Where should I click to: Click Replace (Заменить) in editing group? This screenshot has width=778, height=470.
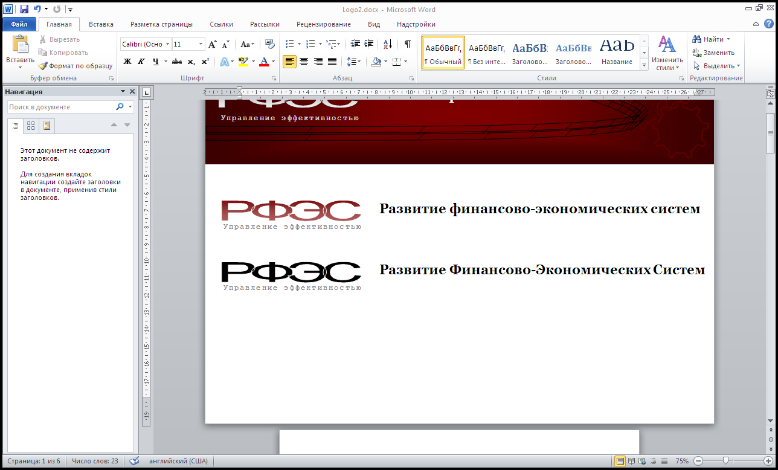point(713,53)
